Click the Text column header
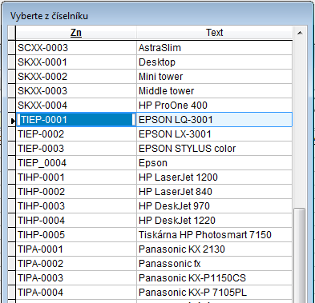The image size is (315, 303). 214,33
